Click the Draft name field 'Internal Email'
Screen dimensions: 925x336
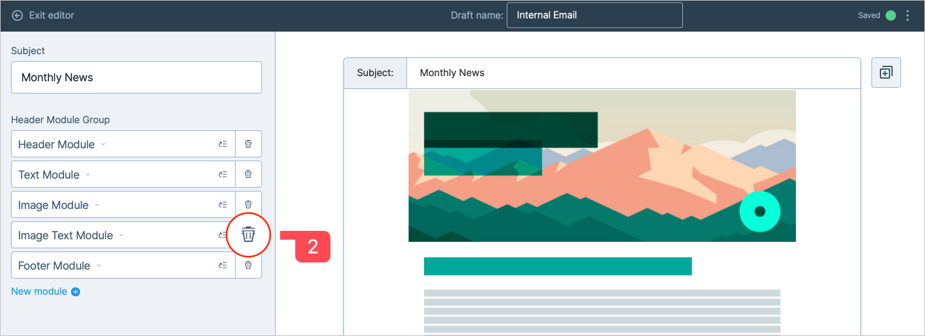tap(595, 15)
